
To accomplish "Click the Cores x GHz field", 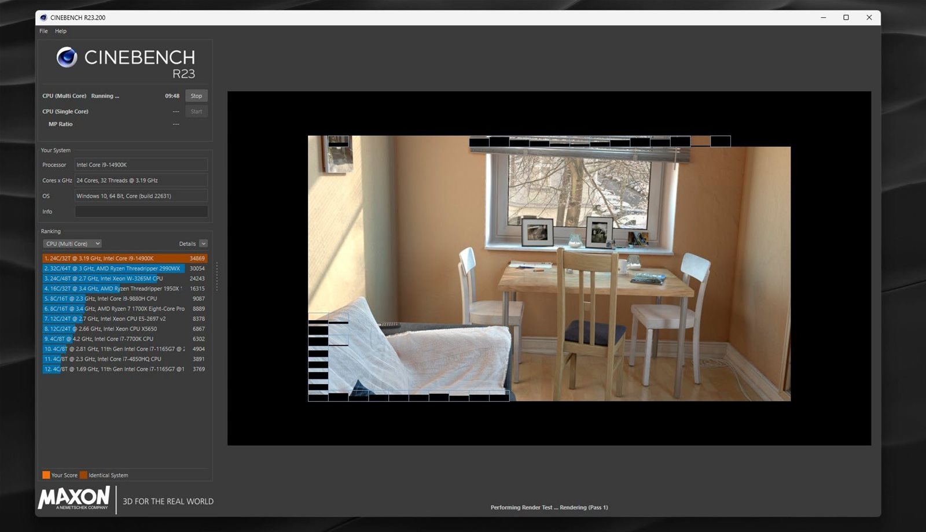I will tap(141, 180).
